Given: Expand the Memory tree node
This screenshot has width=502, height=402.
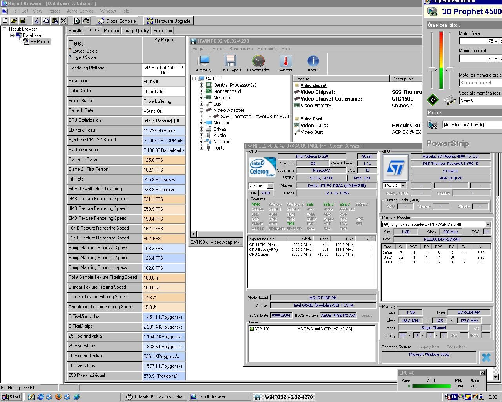Looking at the screenshot, I should (x=202, y=97).
